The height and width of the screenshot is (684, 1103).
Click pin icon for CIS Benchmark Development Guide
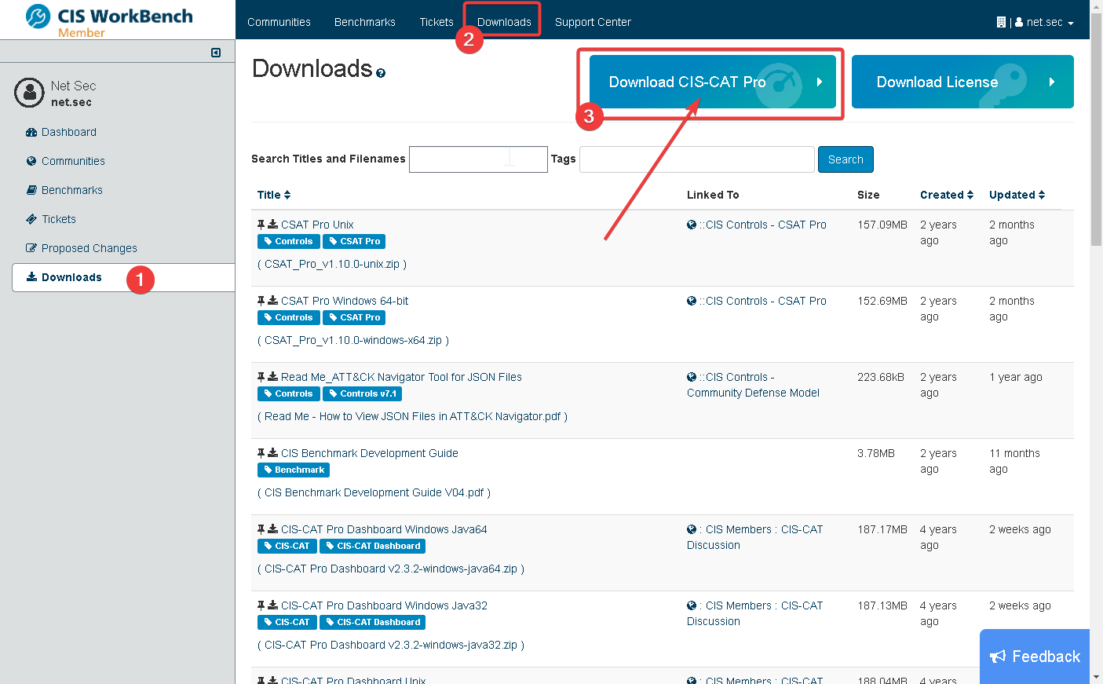click(x=261, y=453)
